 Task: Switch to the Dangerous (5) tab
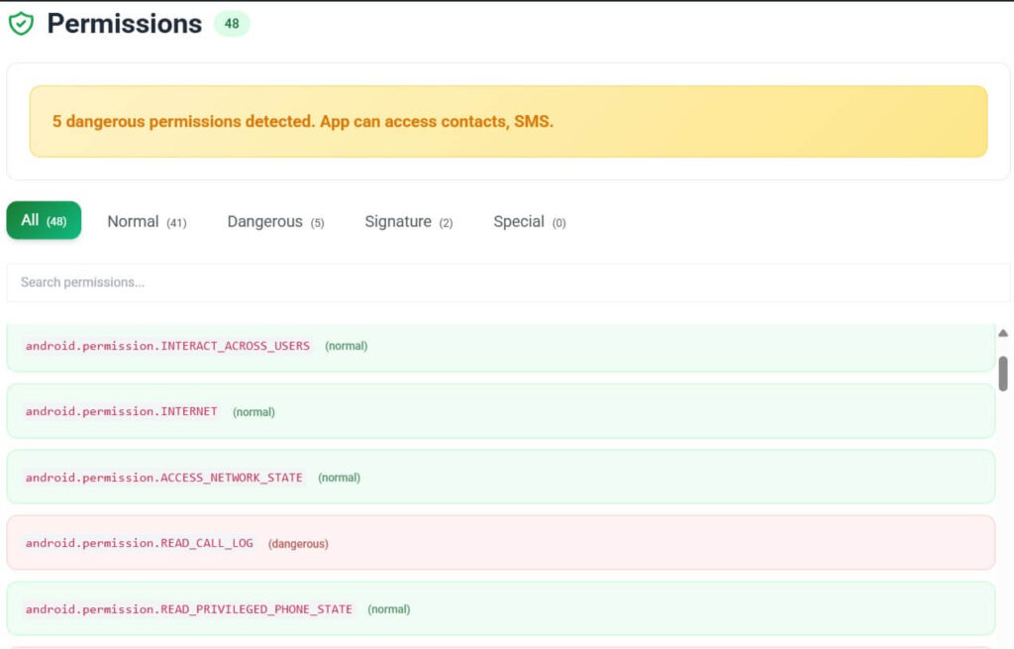point(275,221)
